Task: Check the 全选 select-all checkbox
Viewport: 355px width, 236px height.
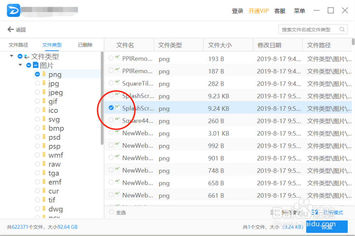Action: coord(111,212)
